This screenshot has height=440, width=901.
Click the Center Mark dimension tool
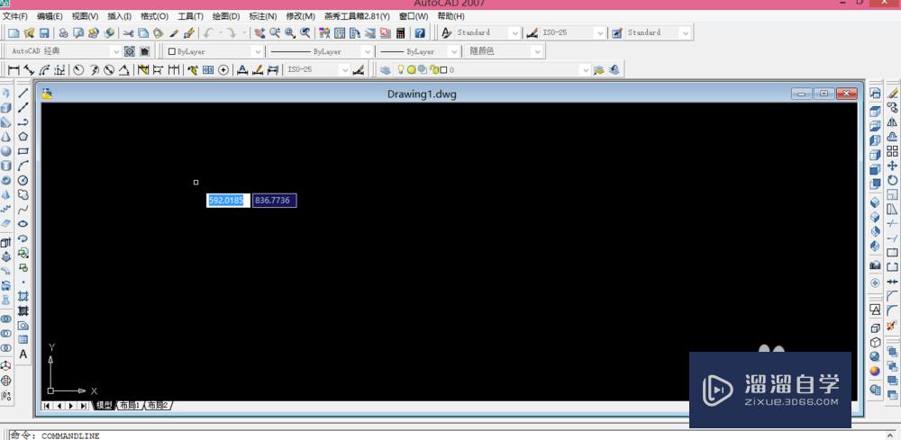(x=223, y=70)
